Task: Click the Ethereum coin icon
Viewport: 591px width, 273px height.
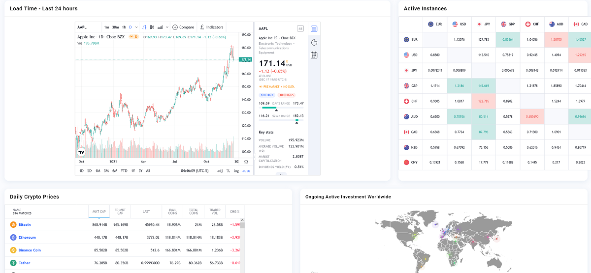Action: 13,238
